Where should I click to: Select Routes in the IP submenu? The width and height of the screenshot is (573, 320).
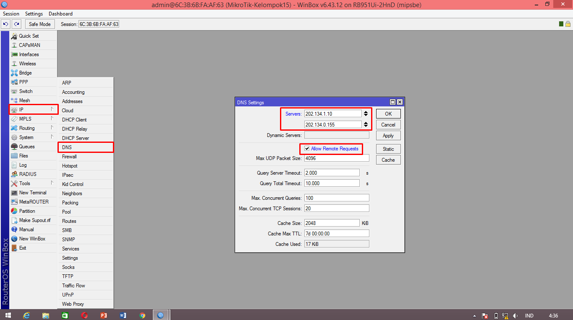pos(86,221)
